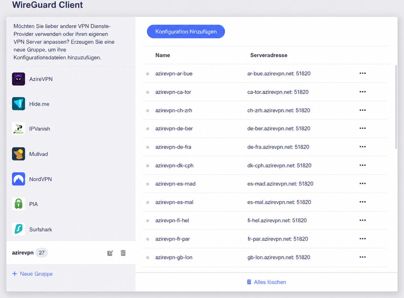Select the azirevpn-ch-zrh name
The width and height of the screenshot is (404, 298).
point(173,110)
